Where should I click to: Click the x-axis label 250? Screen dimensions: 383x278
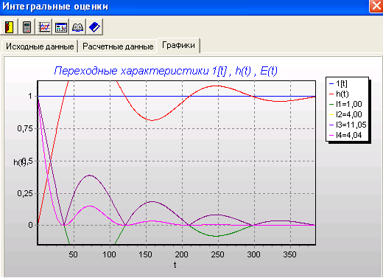217,254
